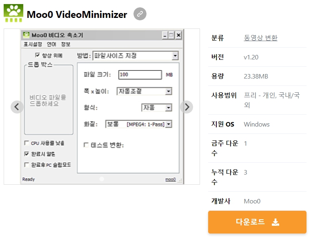
Task: Expand the 폭 x 높이 자동조절 dropdown
Action: pos(144,91)
